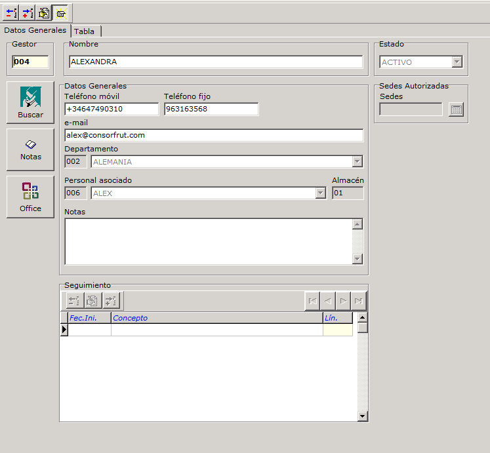
Task: Open the Departamento dropdown showing ALEMANIA
Action: tap(357, 161)
